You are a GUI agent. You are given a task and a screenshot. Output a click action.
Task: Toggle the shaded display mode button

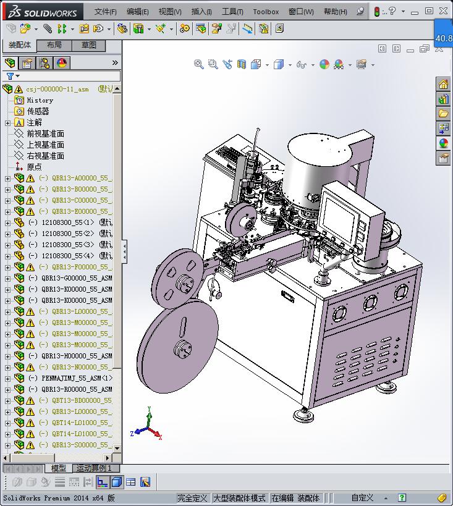[117, 482]
